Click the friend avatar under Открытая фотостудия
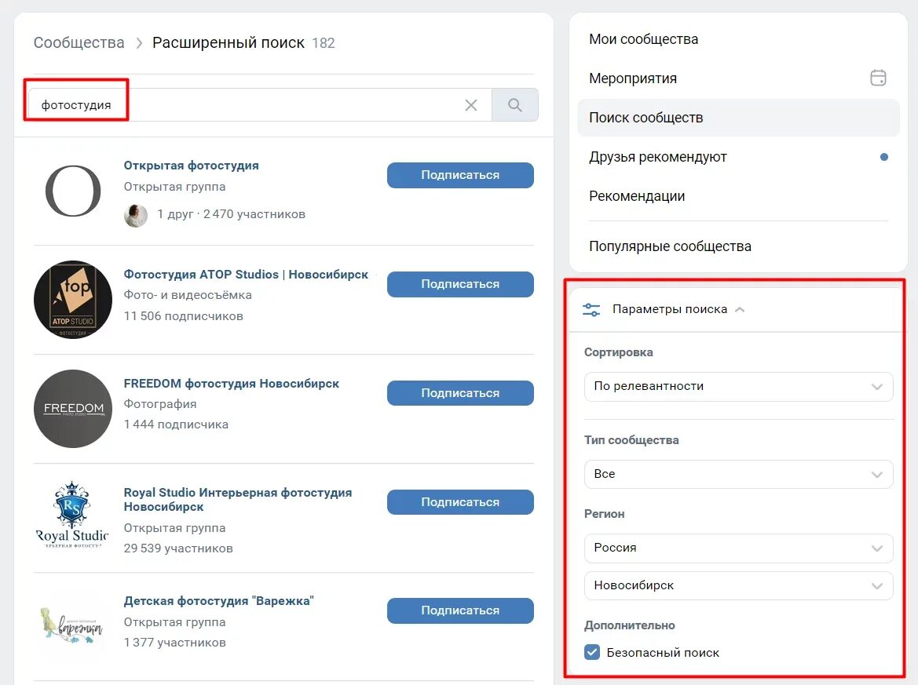918x685 pixels. 136,215
